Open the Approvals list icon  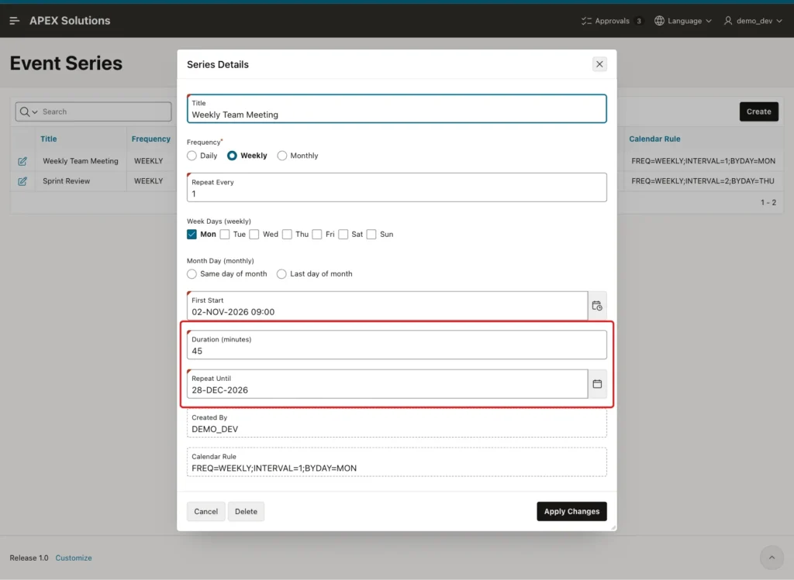[x=586, y=21]
